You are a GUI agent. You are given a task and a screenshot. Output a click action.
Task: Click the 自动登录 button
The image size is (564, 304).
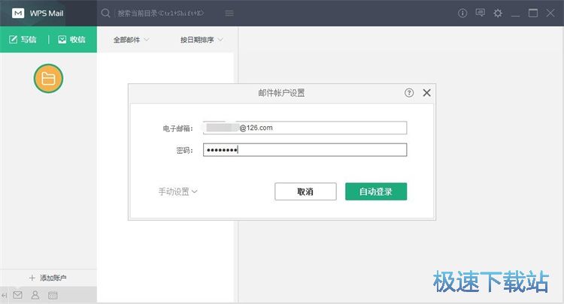click(376, 191)
